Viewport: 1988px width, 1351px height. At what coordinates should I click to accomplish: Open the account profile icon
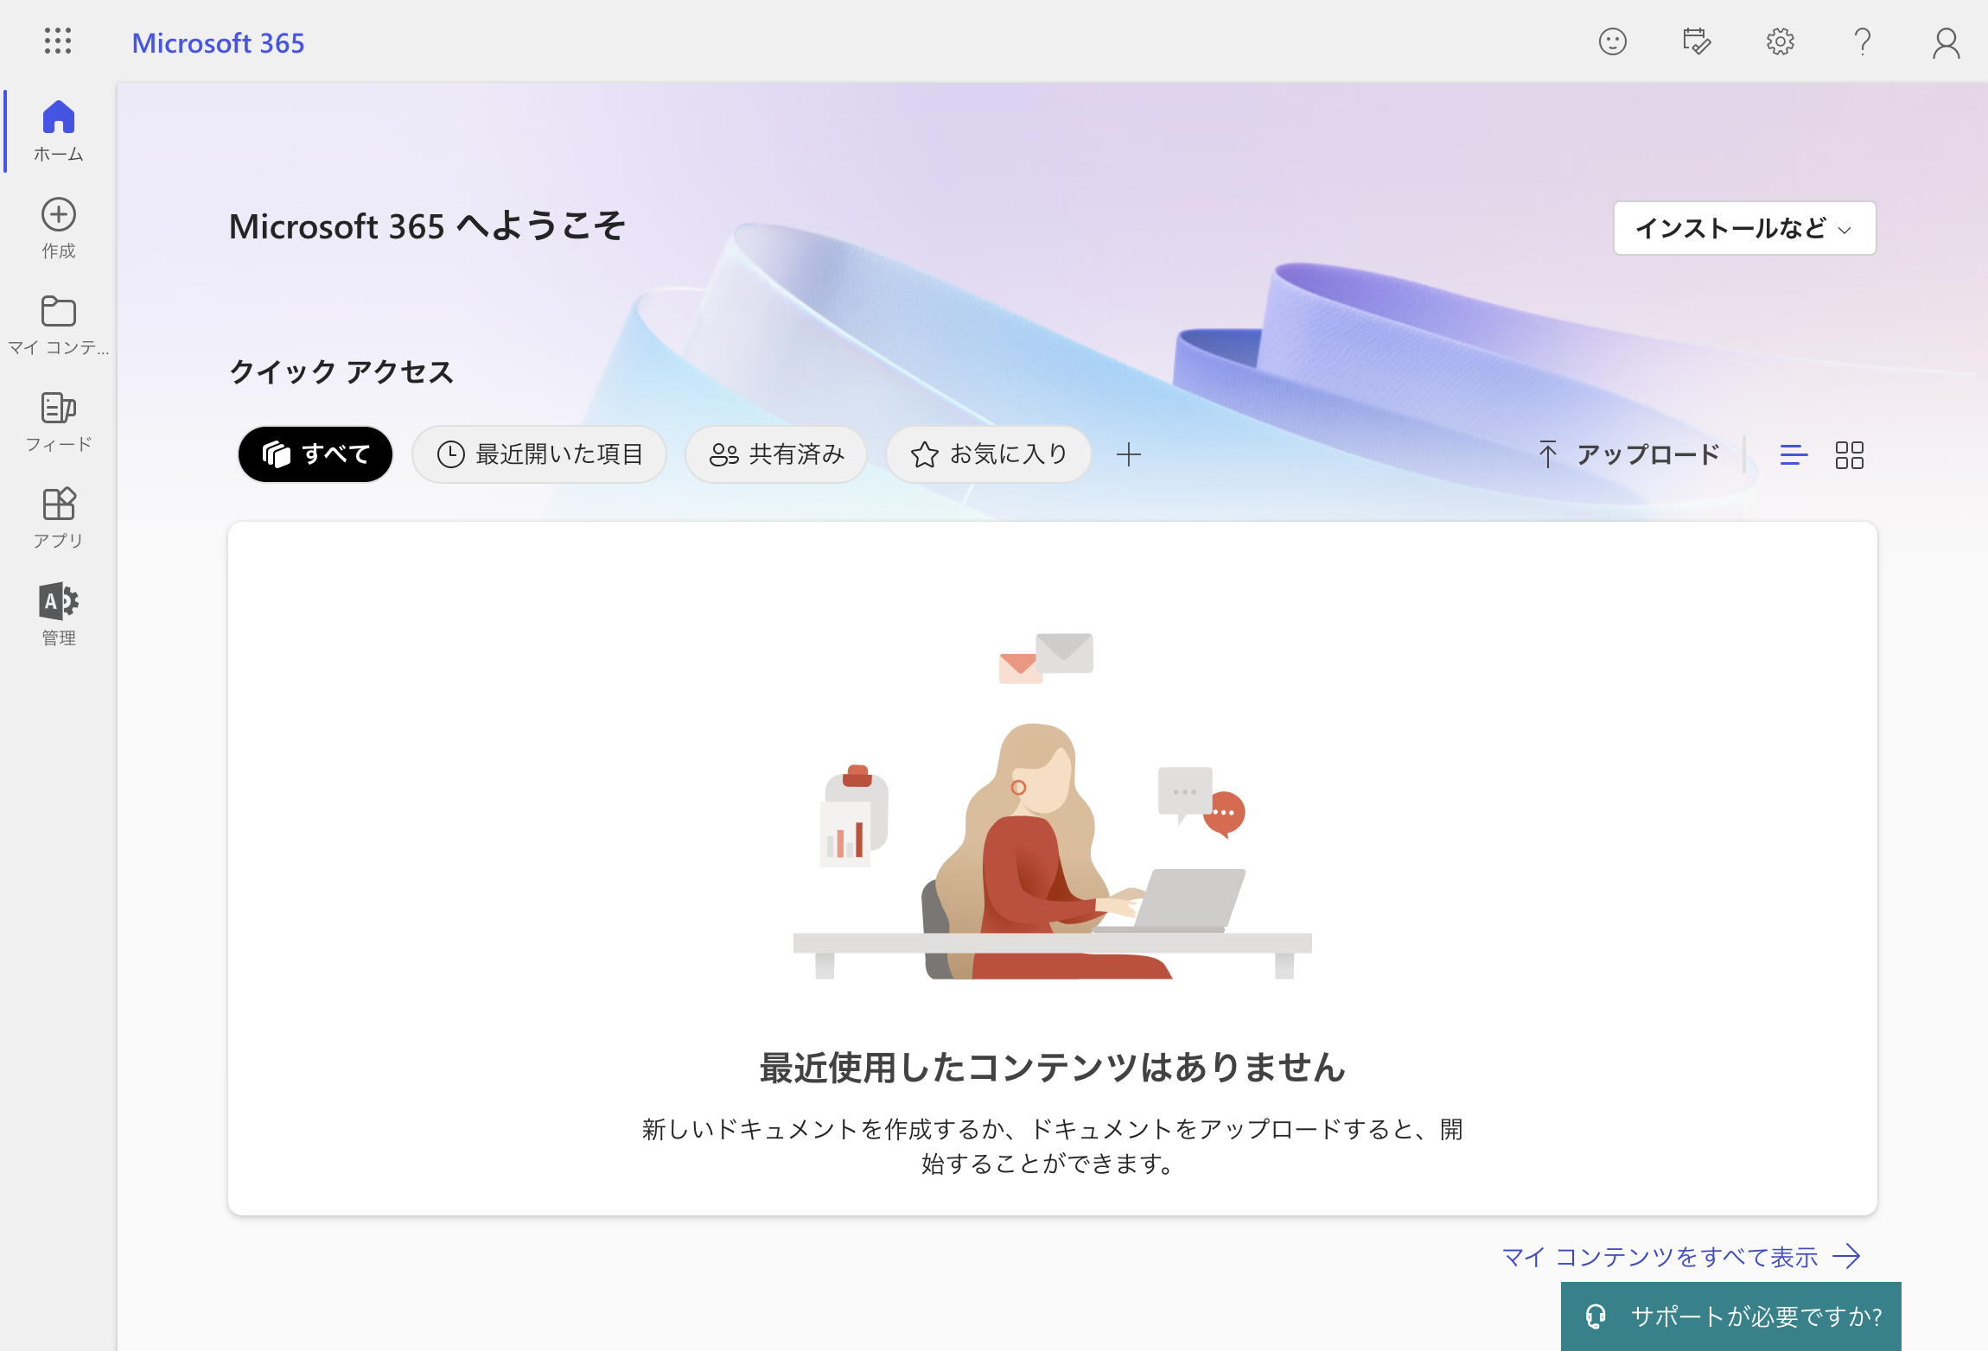(1946, 42)
